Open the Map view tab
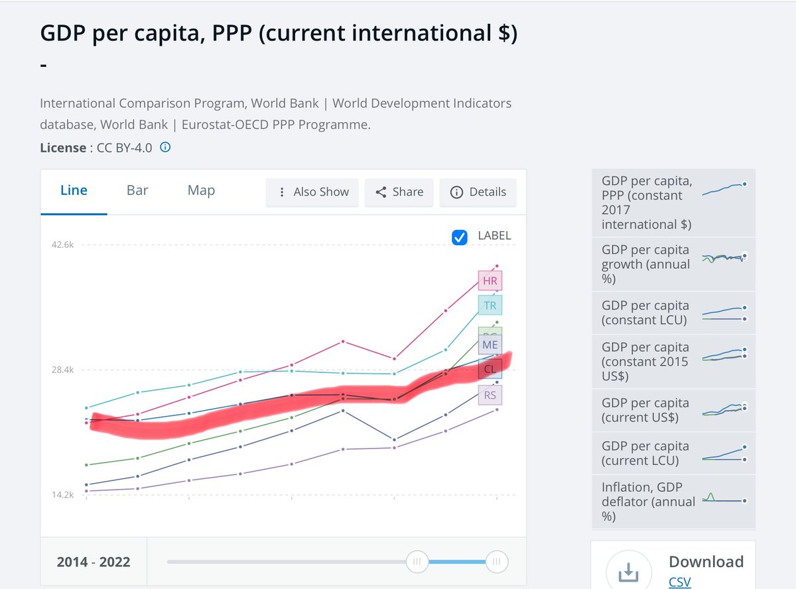The image size is (796, 589). tap(201, 191)
